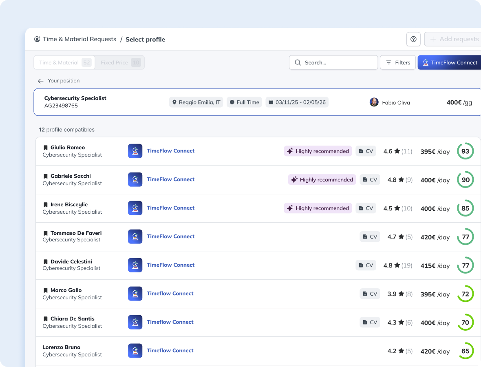Click Fabio Oliva's avatar
This screenshot has height=367, width=481.
tap(374, 102)
